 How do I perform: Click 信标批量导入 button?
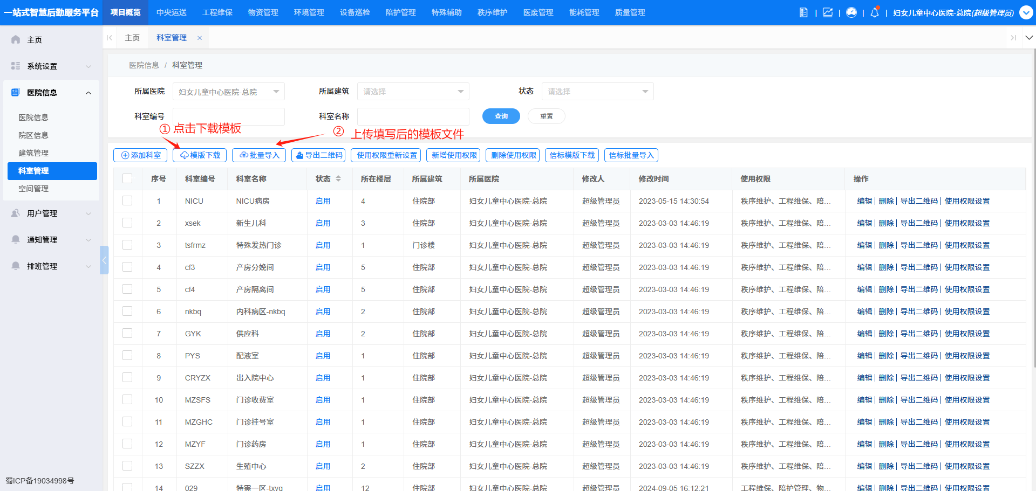[x=631, y=155]
